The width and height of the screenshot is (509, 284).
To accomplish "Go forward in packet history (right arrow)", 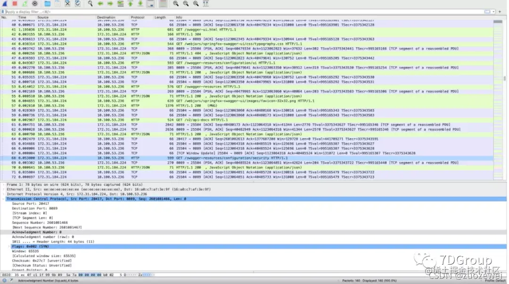I will pos(110,4).
